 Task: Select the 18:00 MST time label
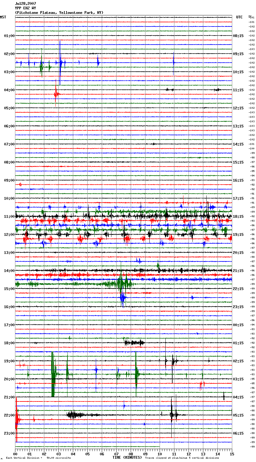point(9,343)
